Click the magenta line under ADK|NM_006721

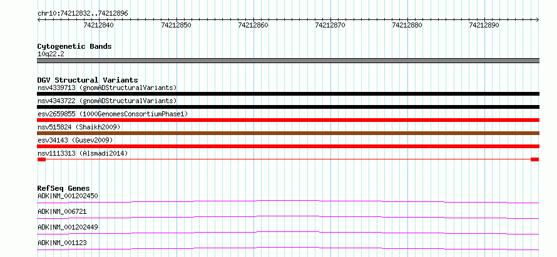click(288, 217)
